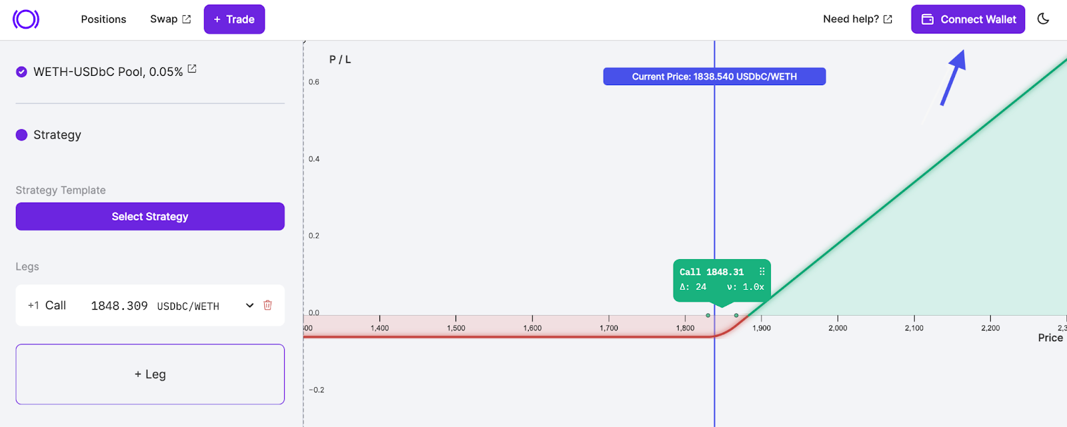Click the Current Price label on chart
This screenshot has height=427, width=1067.
pos(714,77)
